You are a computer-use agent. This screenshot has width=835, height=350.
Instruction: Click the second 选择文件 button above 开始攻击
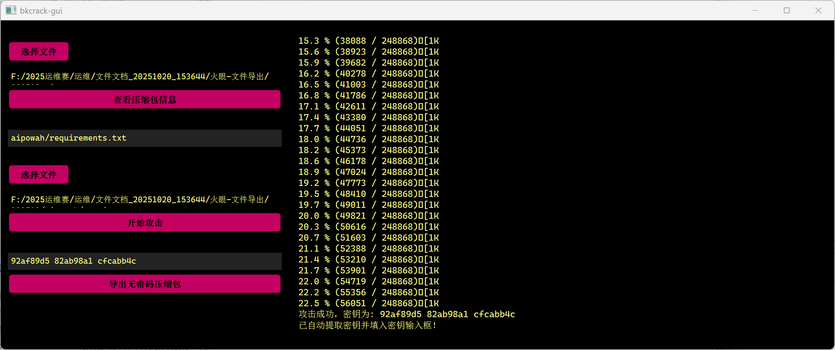point(39,175)
